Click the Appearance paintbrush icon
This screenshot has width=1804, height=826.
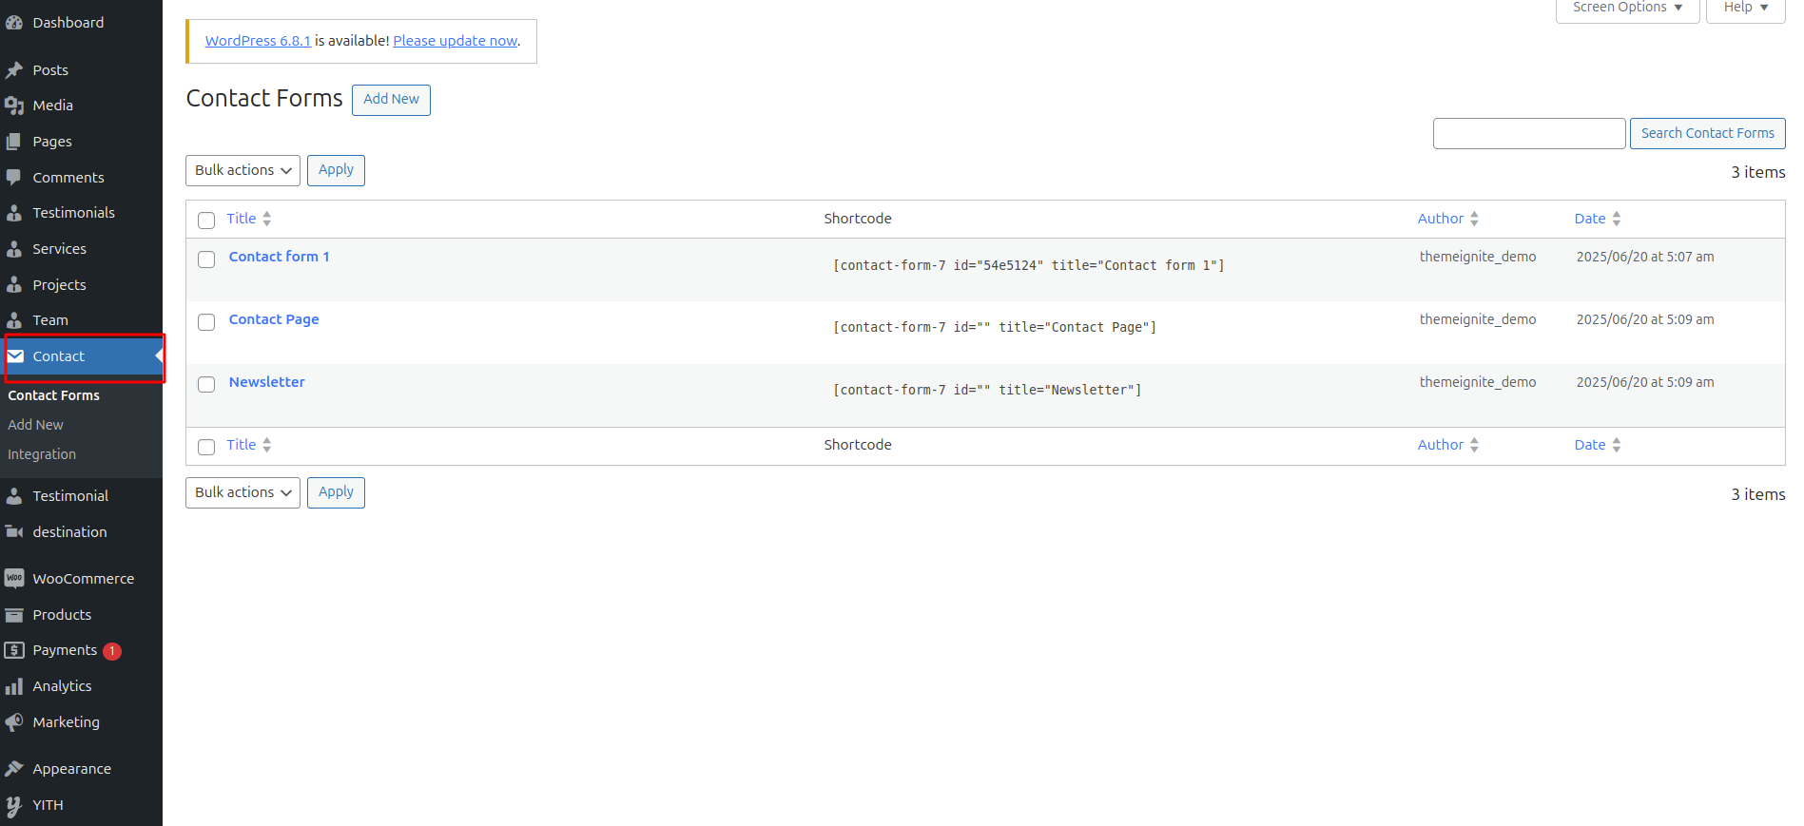point(14,769)
